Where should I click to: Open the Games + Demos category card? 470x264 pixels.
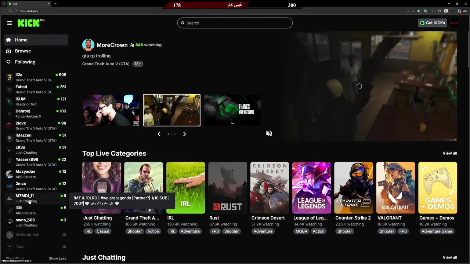click(438, 188)
